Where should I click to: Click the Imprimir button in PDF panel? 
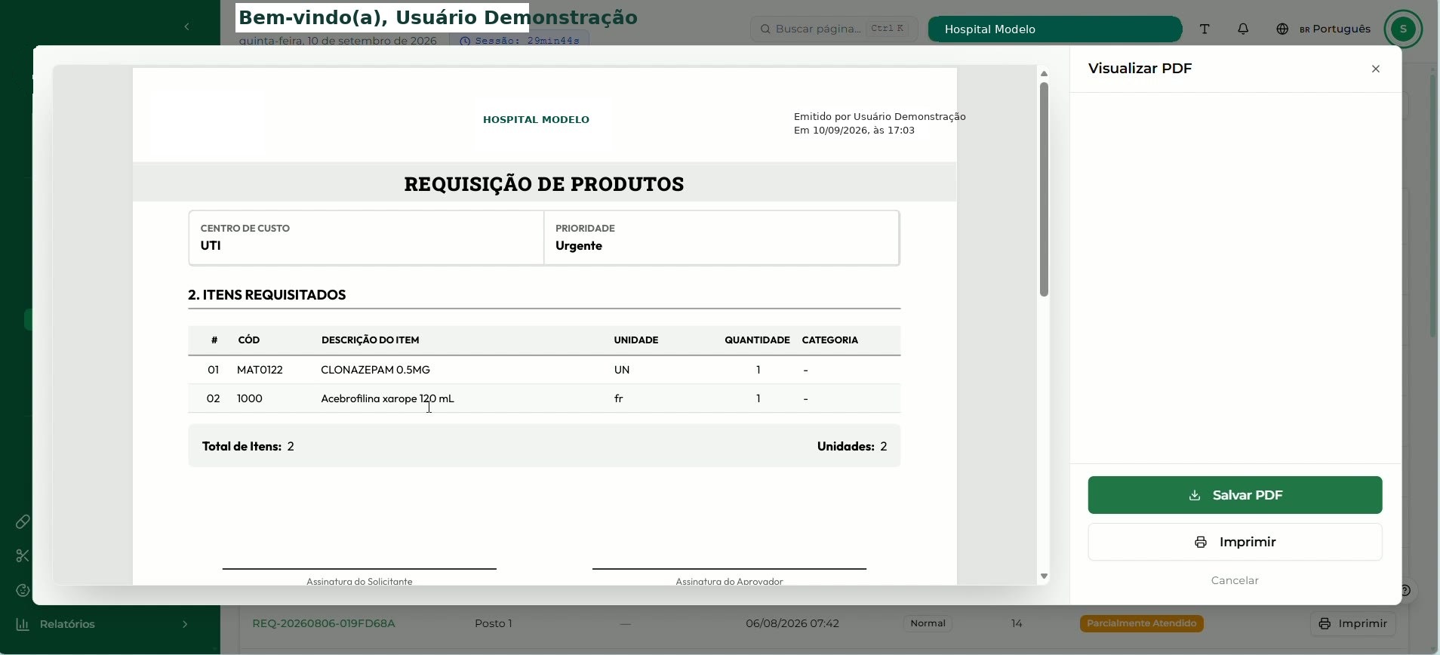pos(1235,542)
